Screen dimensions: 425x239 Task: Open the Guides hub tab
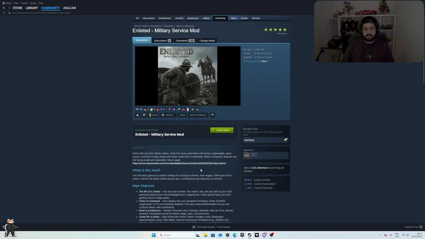244,18
